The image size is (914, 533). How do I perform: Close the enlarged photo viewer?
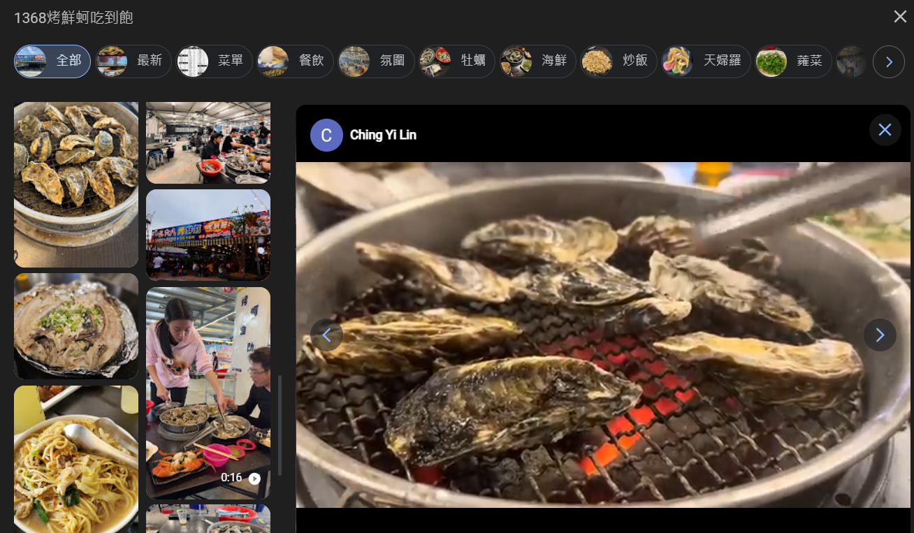(885, 130)
